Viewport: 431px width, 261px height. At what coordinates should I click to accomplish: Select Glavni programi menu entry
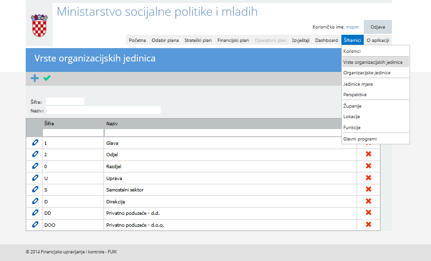(x=376, y=139)
